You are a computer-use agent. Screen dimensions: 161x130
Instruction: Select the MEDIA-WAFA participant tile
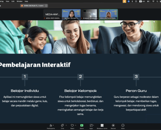click(x=52, y=14)
